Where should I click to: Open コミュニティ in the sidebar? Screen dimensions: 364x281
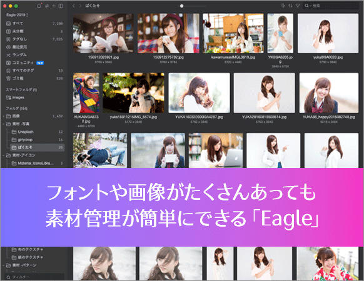(x=34, y=62)
